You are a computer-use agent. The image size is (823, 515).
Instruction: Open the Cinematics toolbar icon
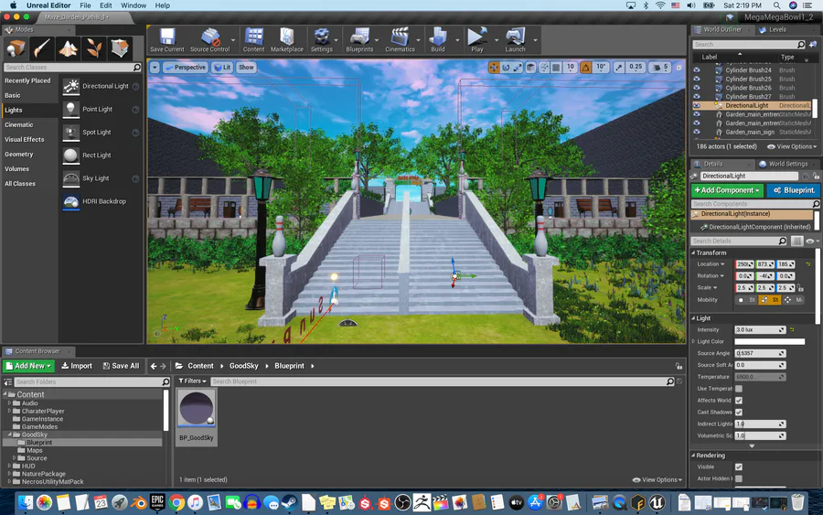400,39
